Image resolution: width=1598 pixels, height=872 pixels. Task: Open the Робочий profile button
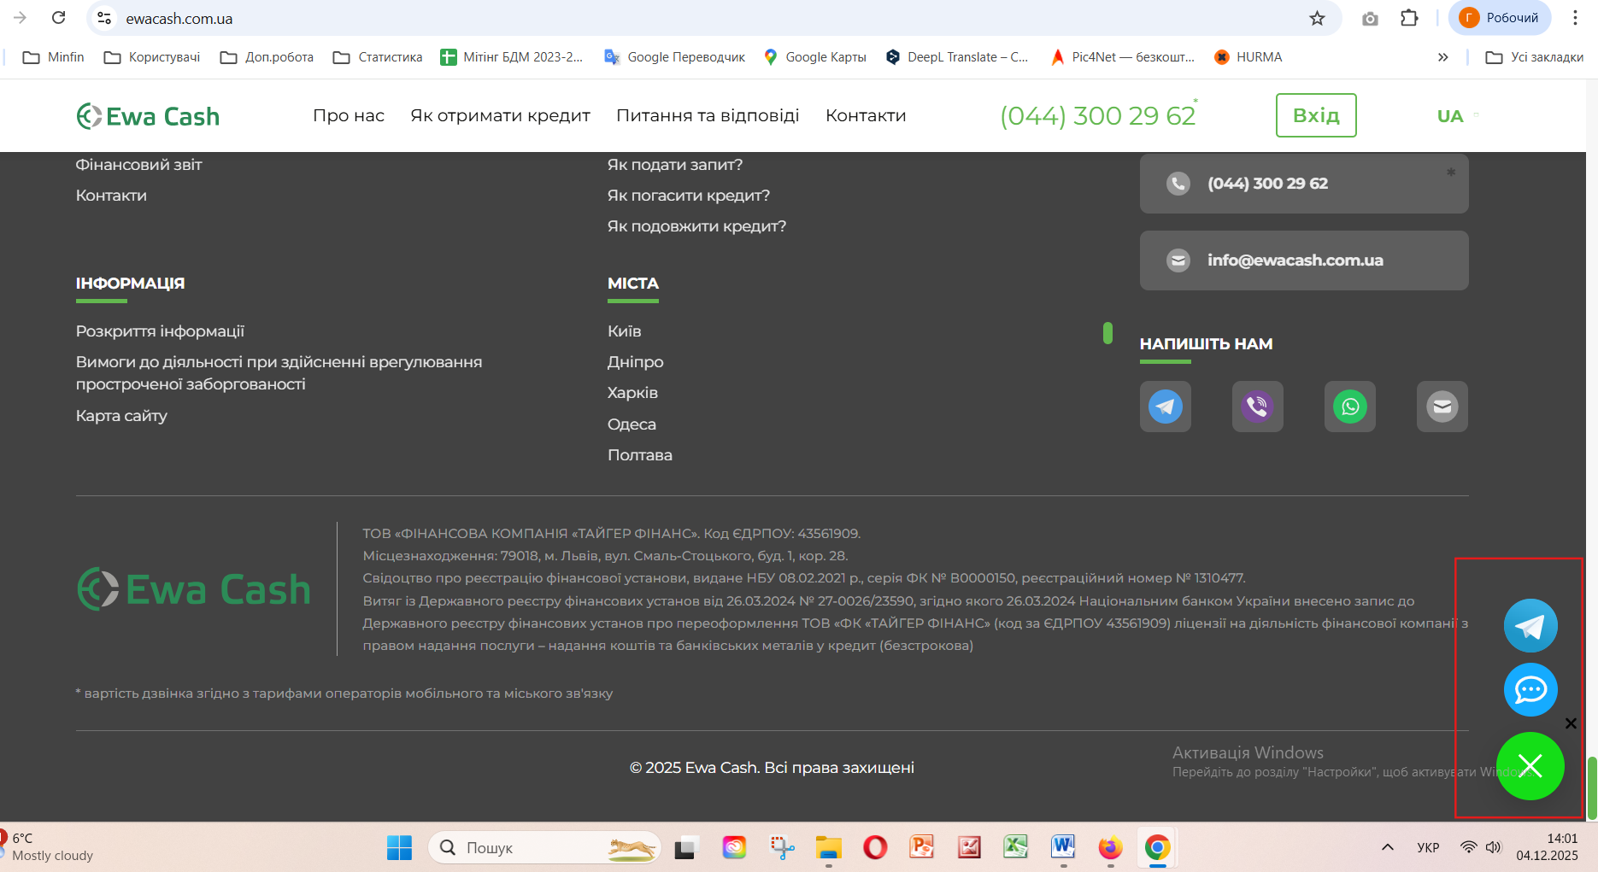pos(1500,18)
